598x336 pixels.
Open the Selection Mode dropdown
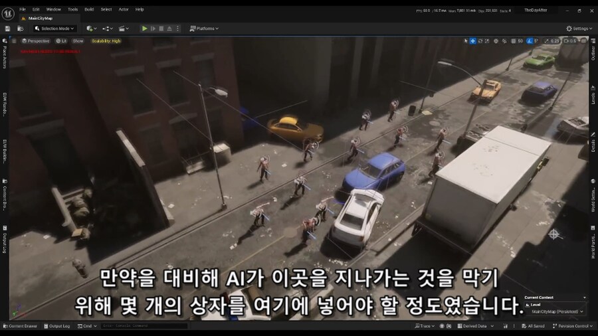(x=54, y=29)
